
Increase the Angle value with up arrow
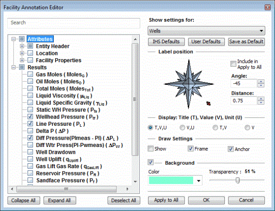coord(261,82)
